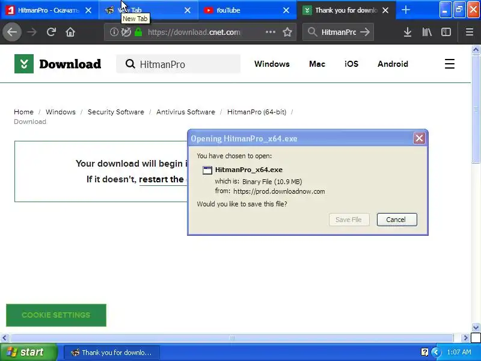Click the vertical scrollbar down arrow

coord(476,327)
